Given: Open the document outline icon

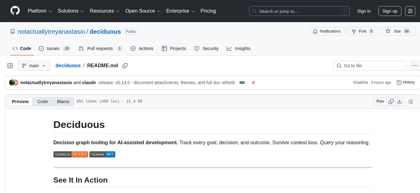Looking at the screenshot, I should click(410, 101).
